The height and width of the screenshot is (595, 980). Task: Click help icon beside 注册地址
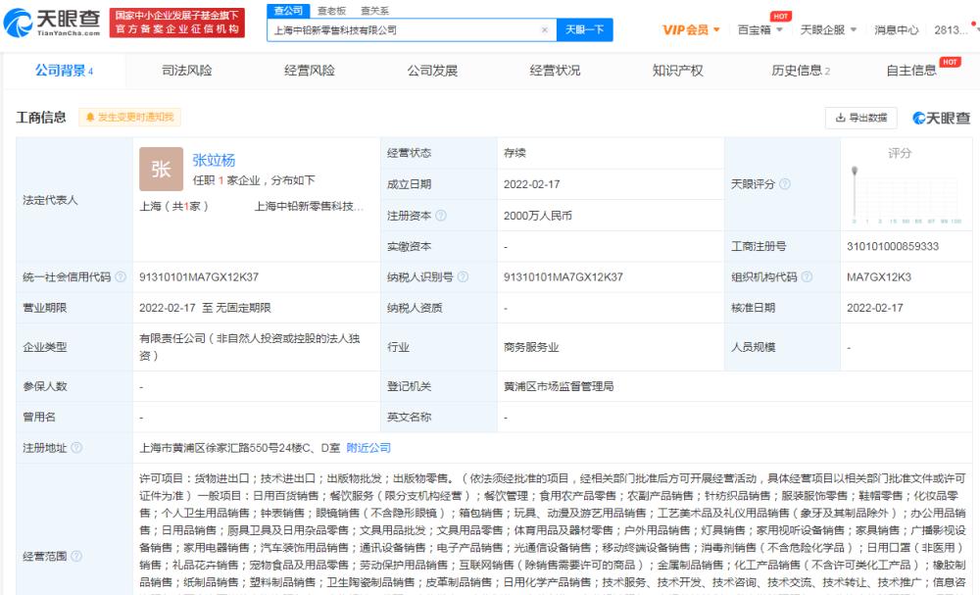click(76, 448)
